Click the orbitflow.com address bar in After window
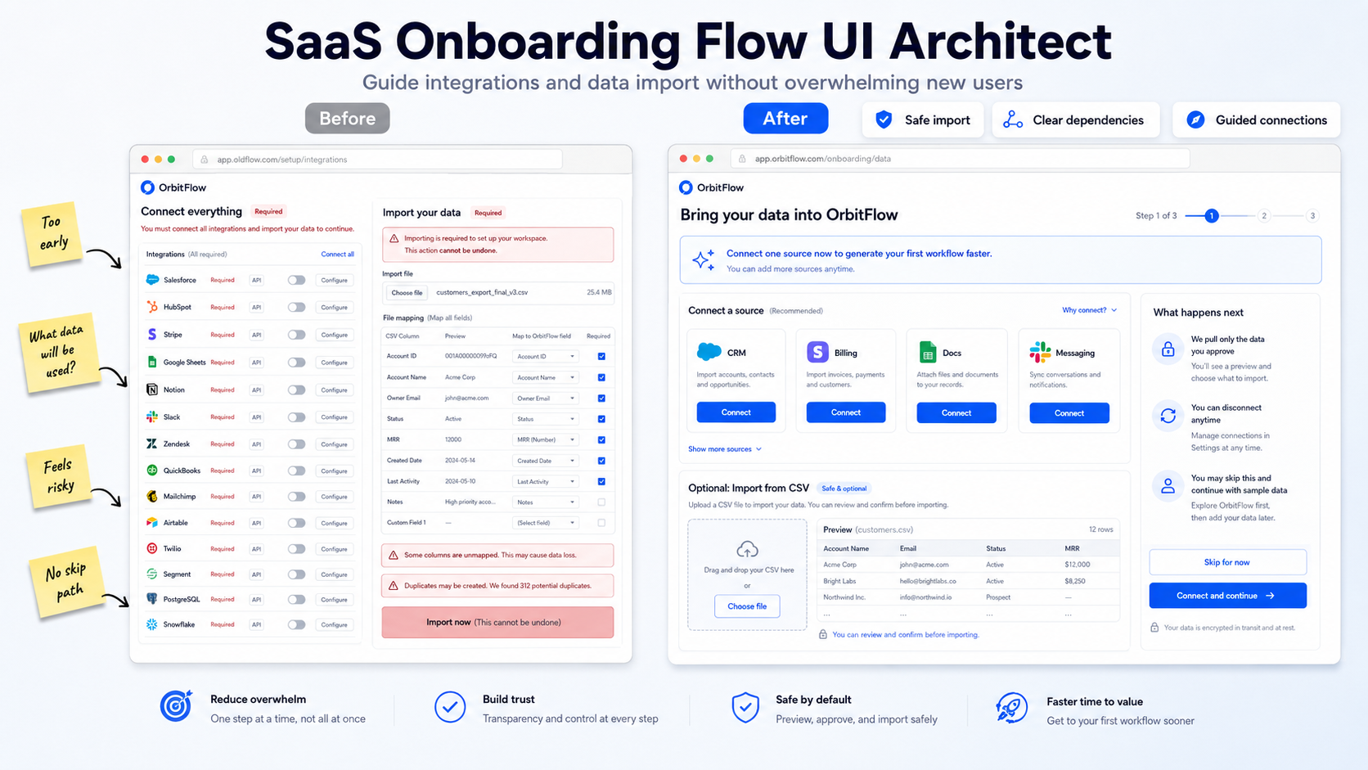 (961, 159)
